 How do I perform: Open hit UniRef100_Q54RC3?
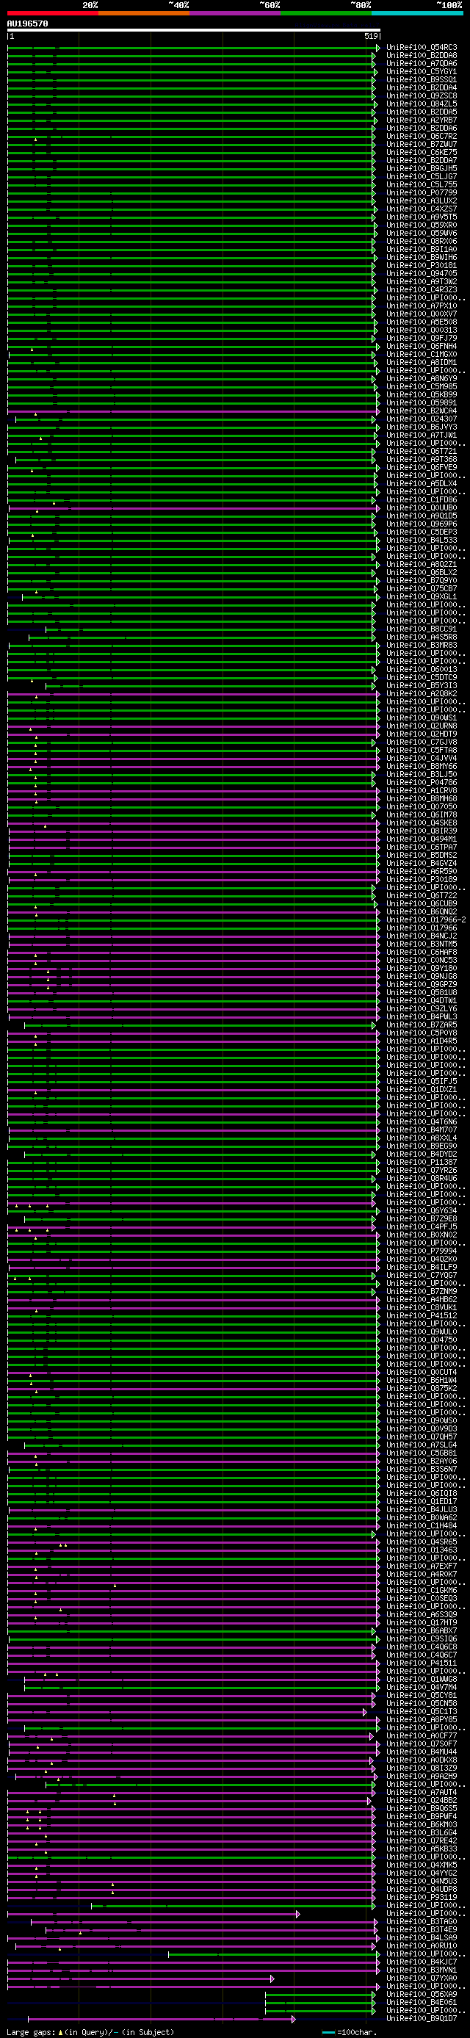coord(421,48)
